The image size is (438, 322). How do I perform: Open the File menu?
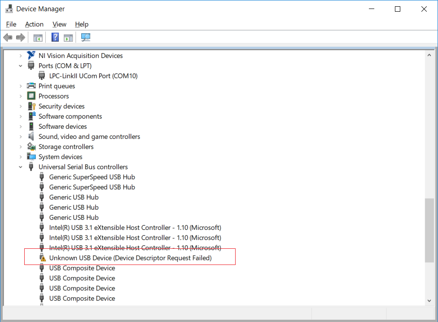coord(11,24)
